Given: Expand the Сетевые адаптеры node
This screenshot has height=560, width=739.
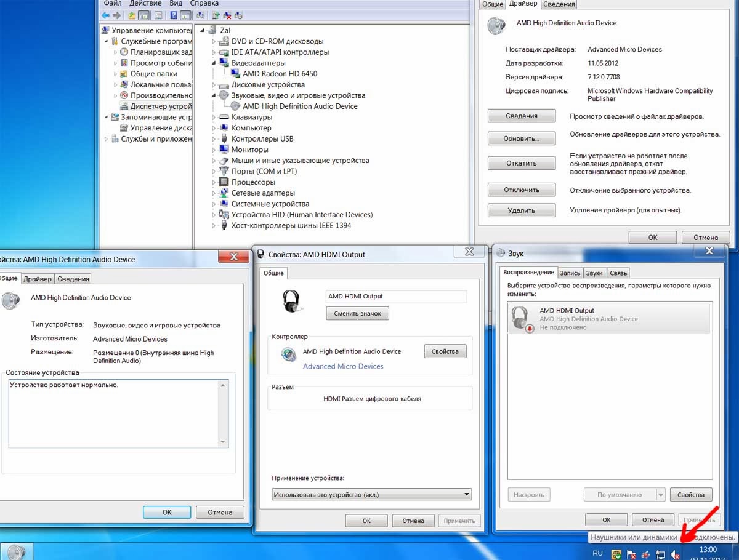Looking at the screenshot, I should (x=214, y=193).
